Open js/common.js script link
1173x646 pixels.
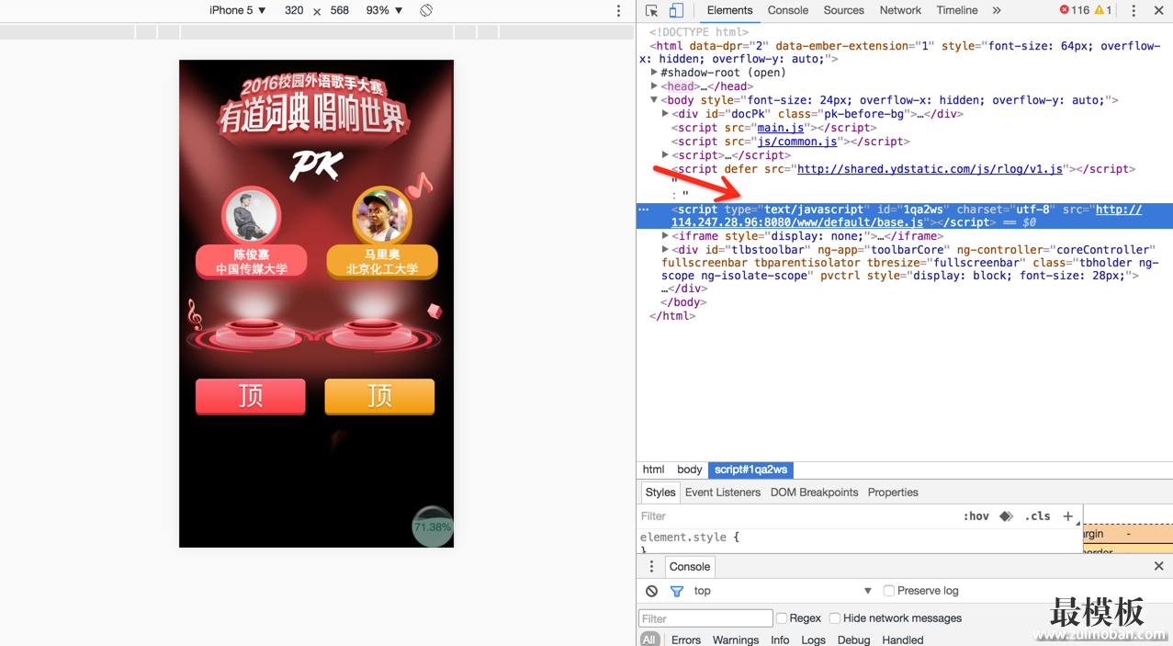tap(796, 142)
